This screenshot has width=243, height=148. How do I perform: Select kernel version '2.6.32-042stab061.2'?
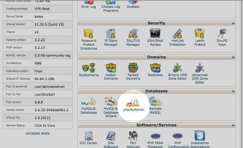(x=51, y=110)
